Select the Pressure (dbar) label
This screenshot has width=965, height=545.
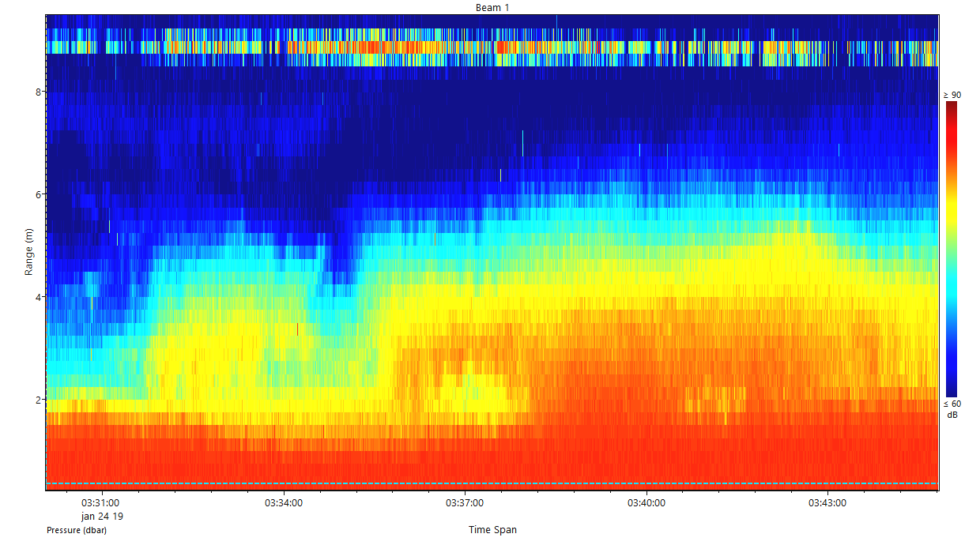click(77, 530)
